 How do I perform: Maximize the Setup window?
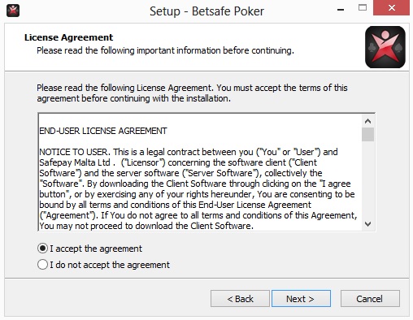363,7
